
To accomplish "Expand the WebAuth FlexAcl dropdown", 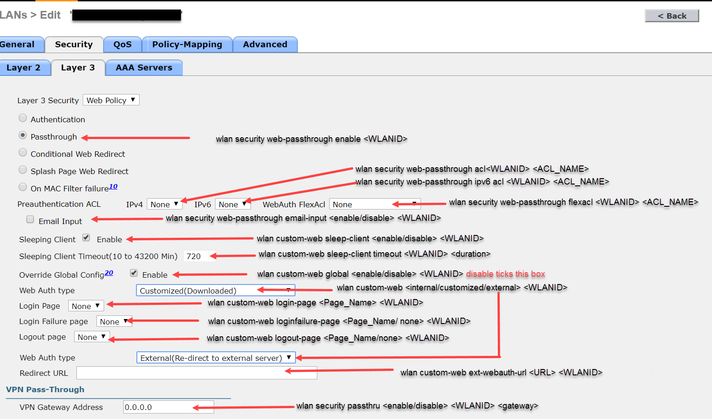I will click(x=375, y=205).
